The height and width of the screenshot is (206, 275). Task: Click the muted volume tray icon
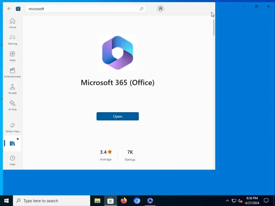(x=240, y=201)
